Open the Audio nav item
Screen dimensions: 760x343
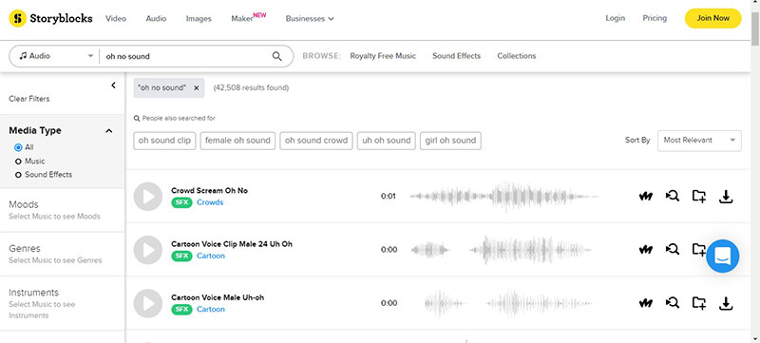(156, 18)
